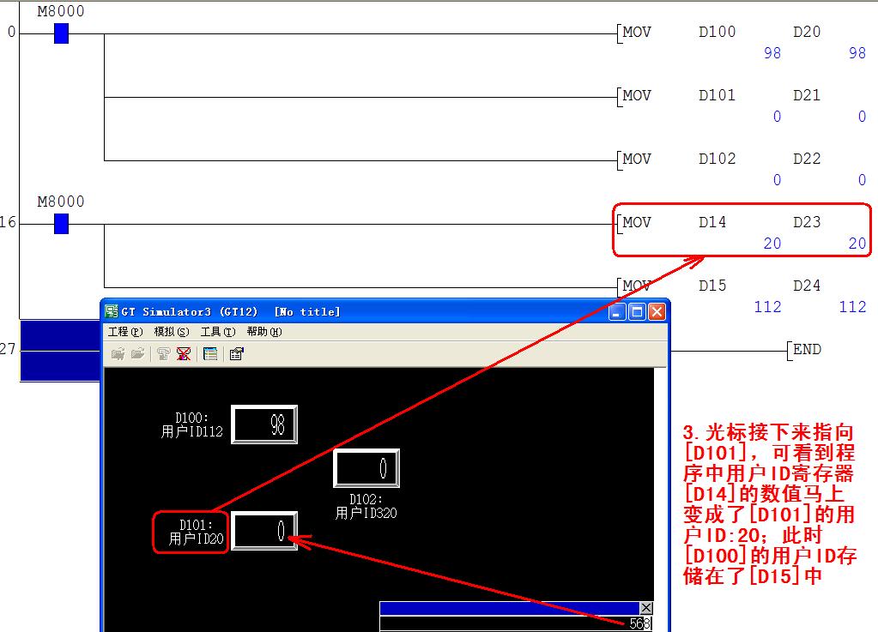This screenshot has width=878, height=632.
Task: Select the D101 numeric input field
Action: (264, 531)
